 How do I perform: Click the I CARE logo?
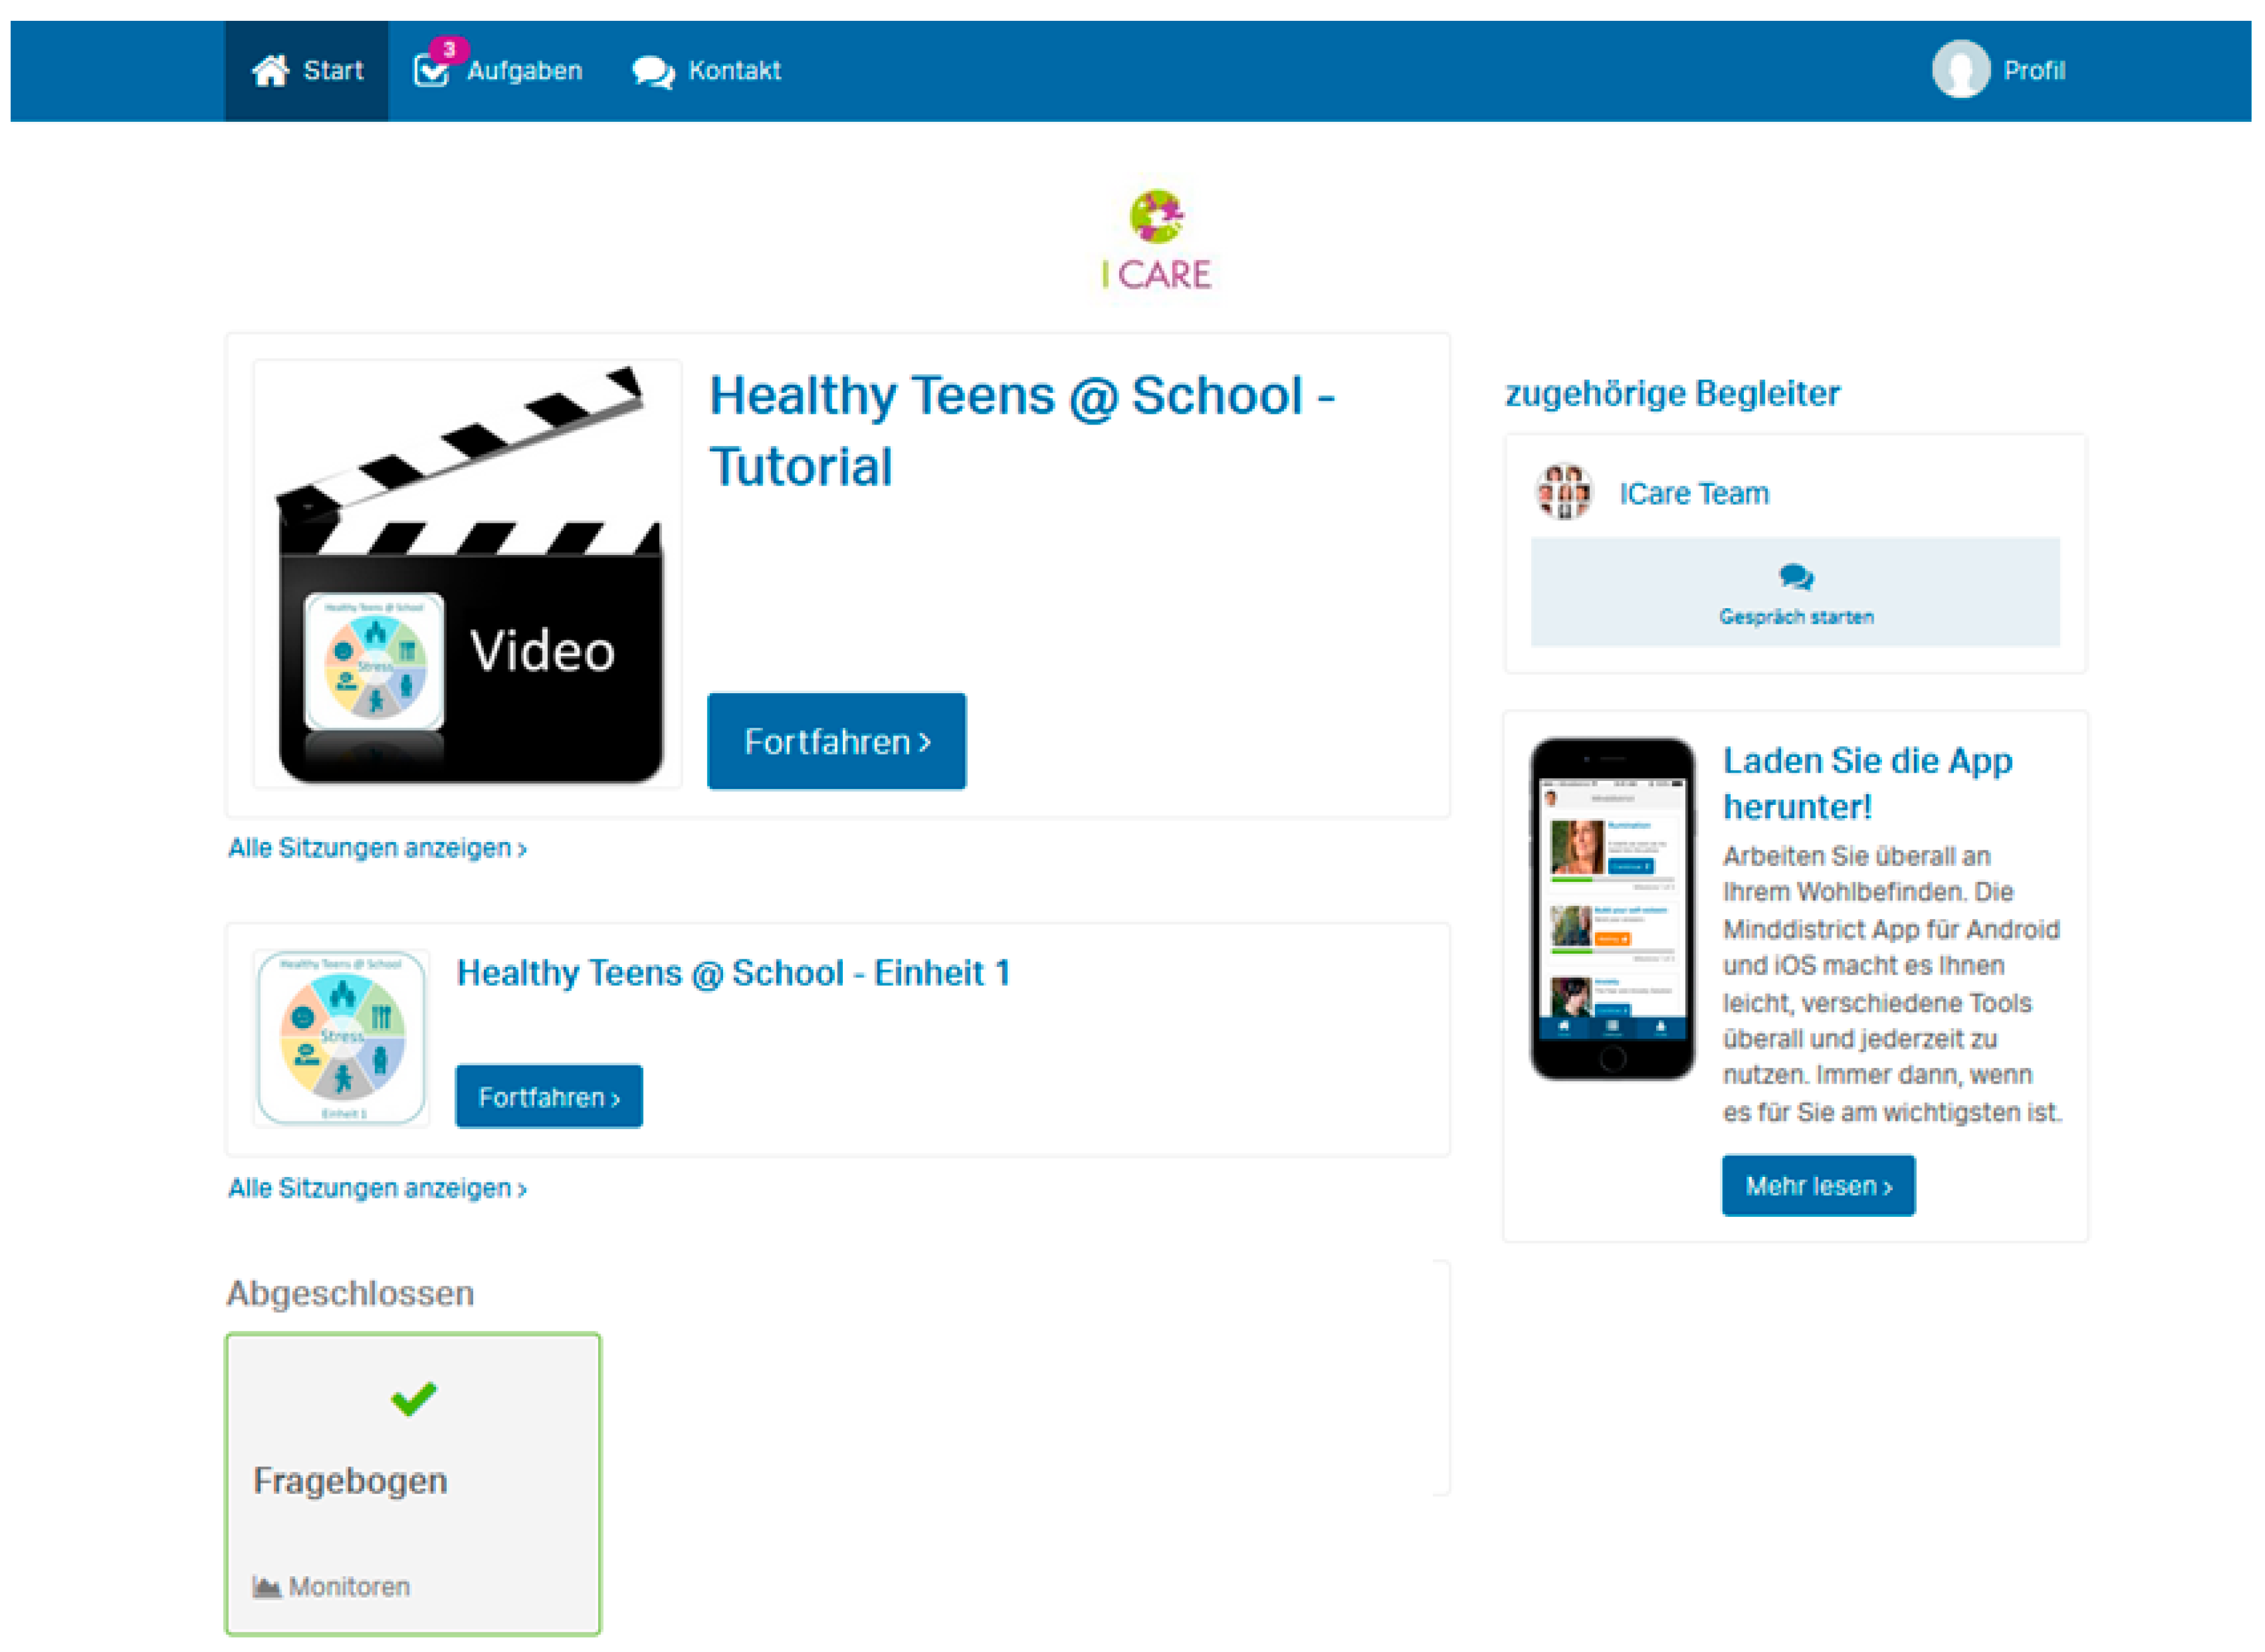click(x=1156, y=241)
